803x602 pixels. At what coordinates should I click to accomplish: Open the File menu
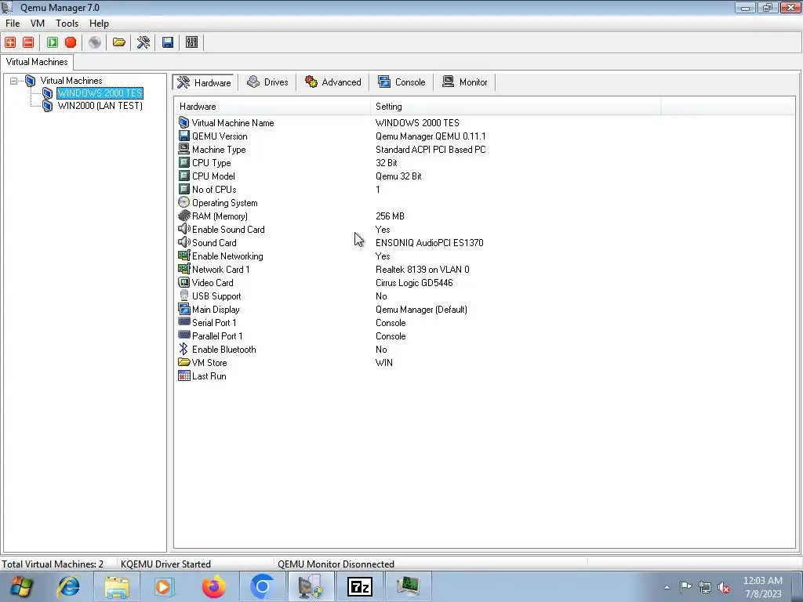pyautogui.click(x=13, y=24)
